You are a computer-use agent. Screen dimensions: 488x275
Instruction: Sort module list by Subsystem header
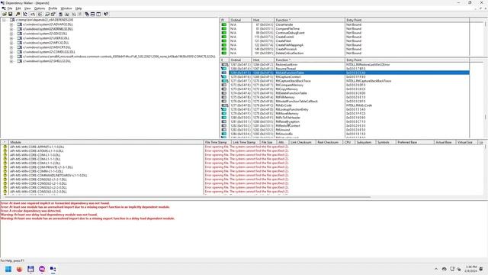365,142
